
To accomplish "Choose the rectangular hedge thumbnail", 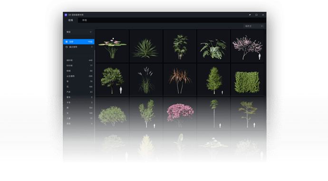I will (x=248, y=80).
